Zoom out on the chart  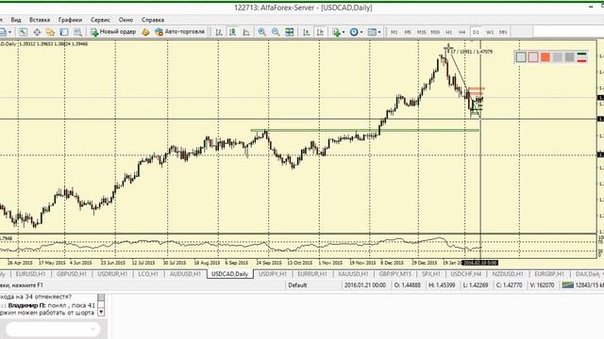click(x=276, y=32)
